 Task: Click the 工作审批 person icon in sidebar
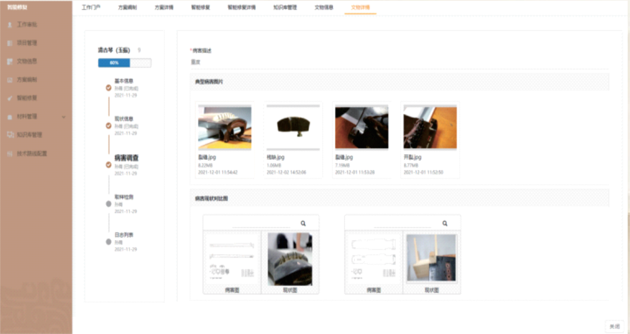[x=10, y=25]
